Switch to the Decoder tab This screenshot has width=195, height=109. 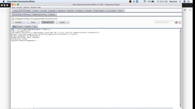click(x=70, y=11)
